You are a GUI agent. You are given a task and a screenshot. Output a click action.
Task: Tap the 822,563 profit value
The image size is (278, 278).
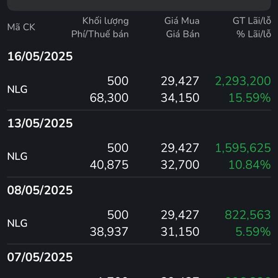click(x=248, y=215)
